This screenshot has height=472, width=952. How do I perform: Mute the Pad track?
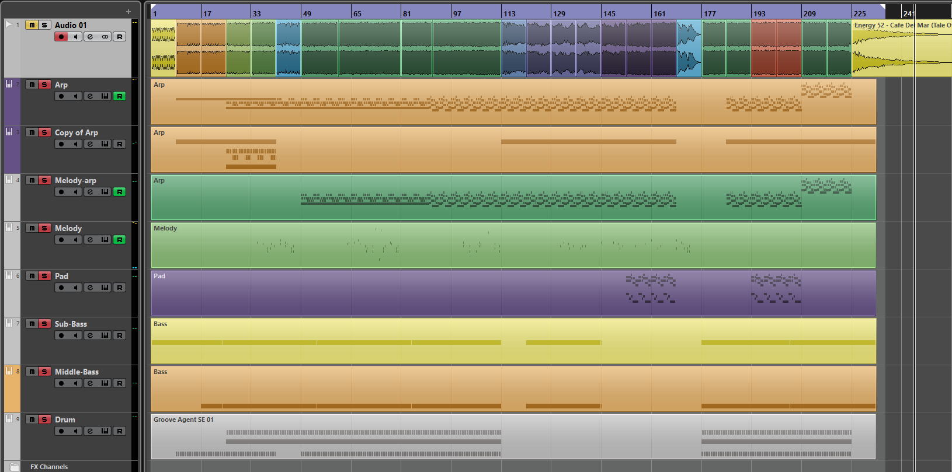pyautogui.click(x=32, y=276)
